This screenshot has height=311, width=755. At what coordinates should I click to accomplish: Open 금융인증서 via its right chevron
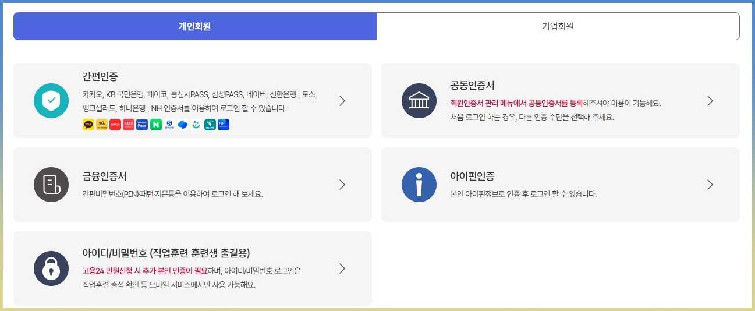click(x=342, y=185)
